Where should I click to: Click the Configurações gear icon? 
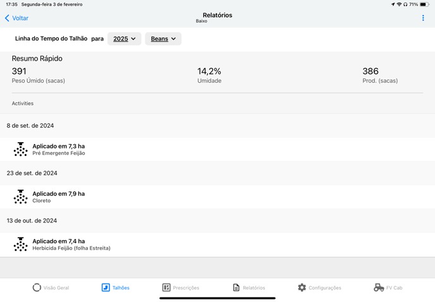[x=302, y=287]
